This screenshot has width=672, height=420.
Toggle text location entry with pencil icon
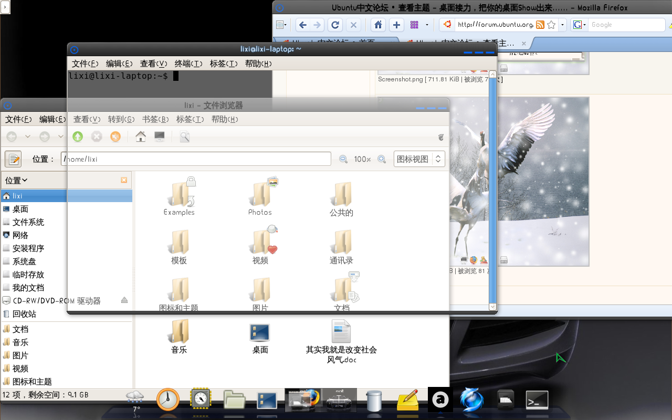[13, 159]
